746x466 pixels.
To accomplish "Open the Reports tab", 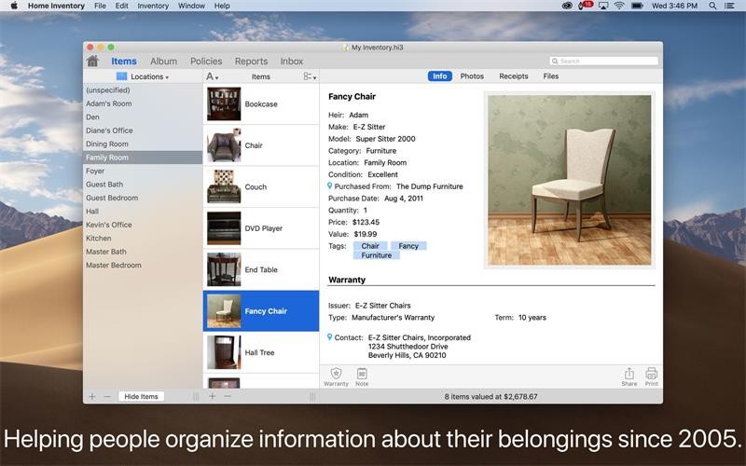I will click(251, 62).
